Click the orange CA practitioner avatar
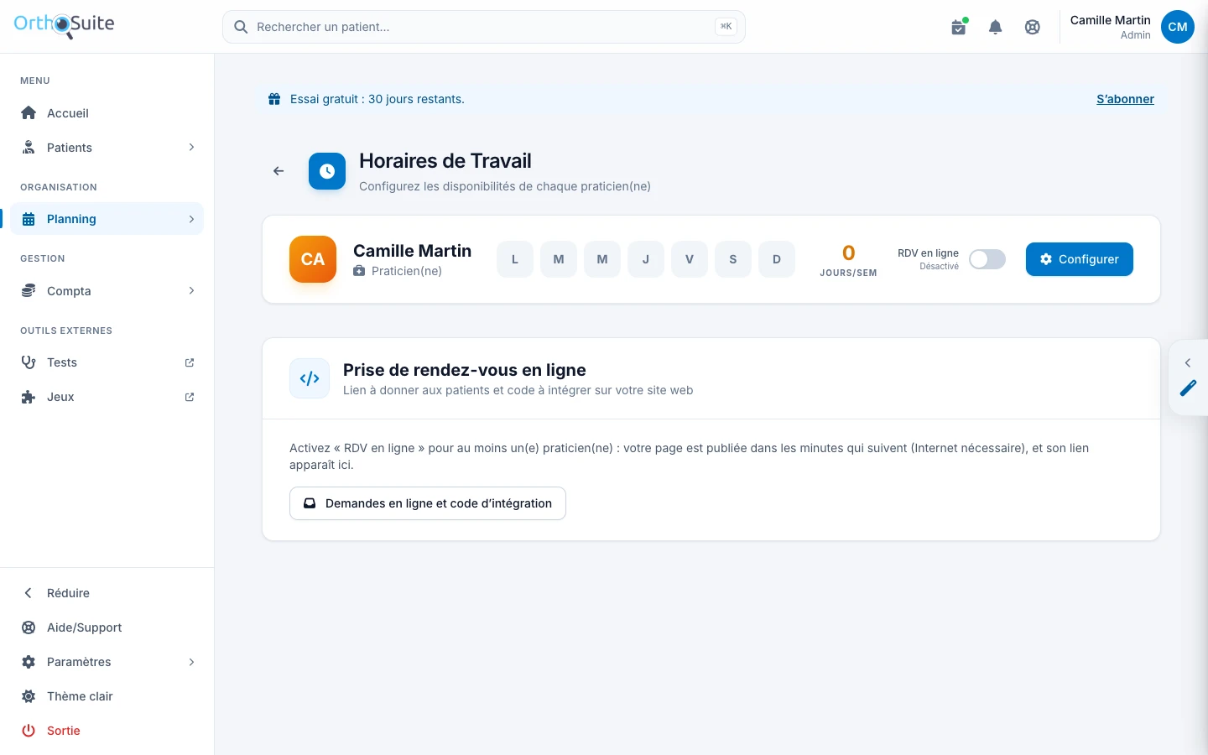Viewport: 1208px width, 755px height. click(x=313, y=259)
